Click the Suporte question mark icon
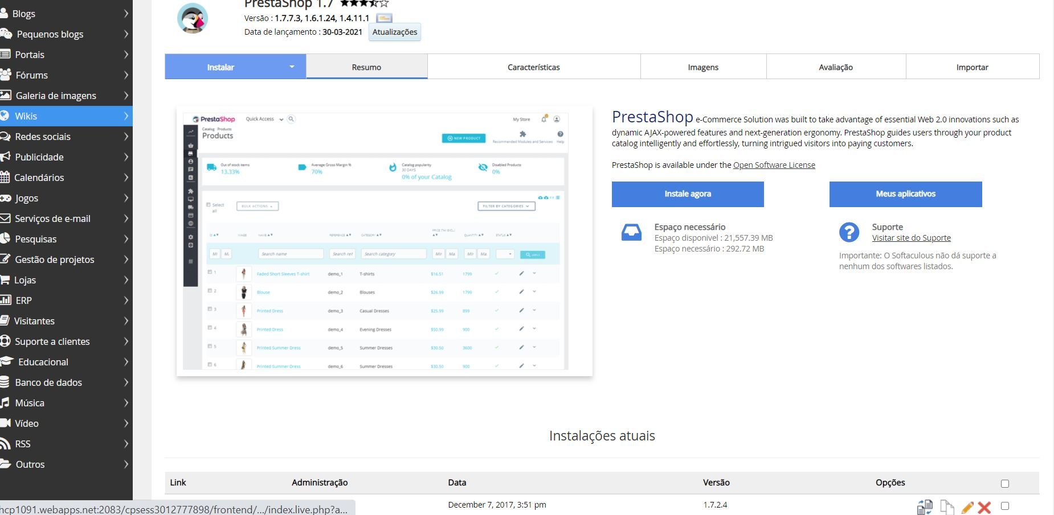 pyautogui.click(x=849, y=232)
